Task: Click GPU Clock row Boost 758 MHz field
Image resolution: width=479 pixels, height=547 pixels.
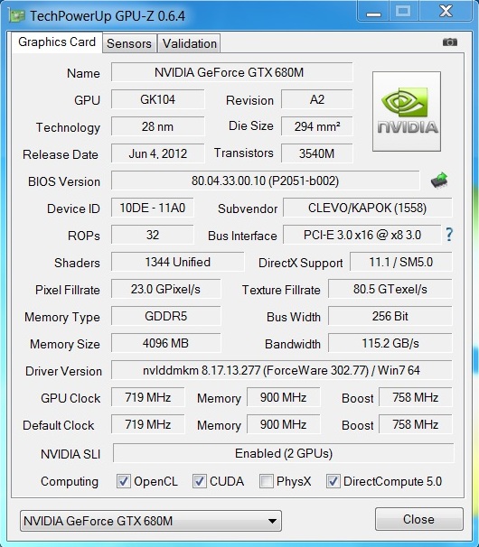Action: [416, 397]
